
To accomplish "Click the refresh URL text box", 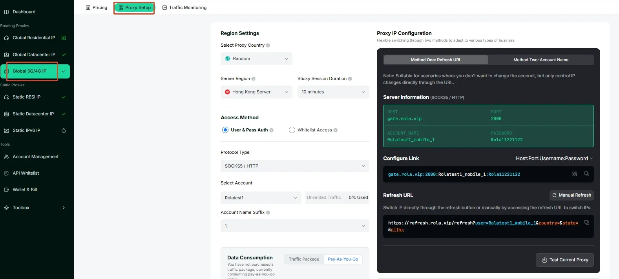I will (x=488, y=226).
